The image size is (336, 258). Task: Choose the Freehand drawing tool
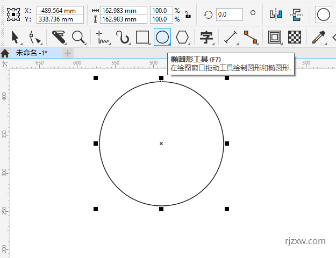pos(102,37)
